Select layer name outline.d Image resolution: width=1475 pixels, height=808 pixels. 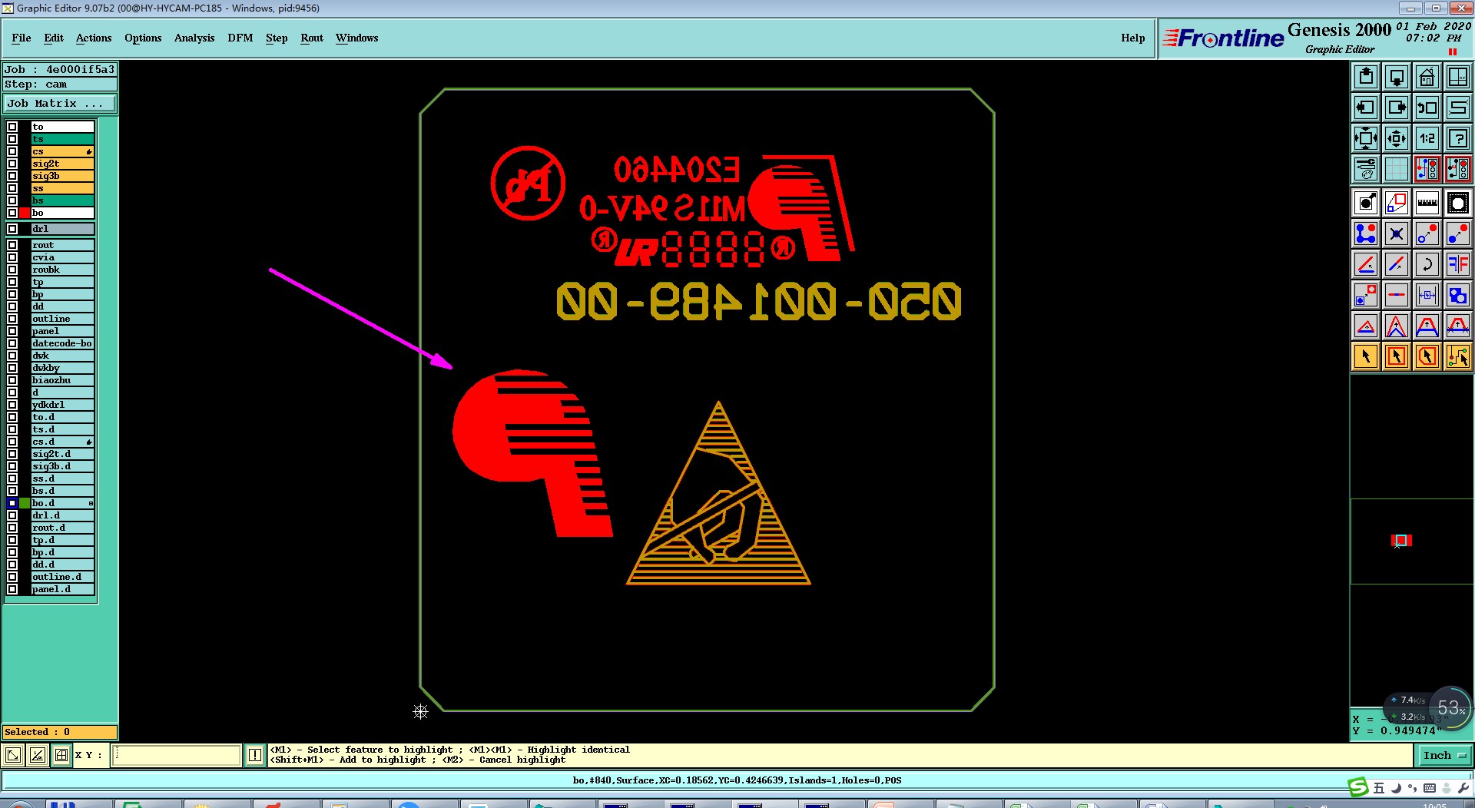tap(63, 577)
